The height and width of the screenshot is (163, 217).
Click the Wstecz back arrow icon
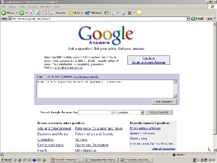[x=4, y=13]
